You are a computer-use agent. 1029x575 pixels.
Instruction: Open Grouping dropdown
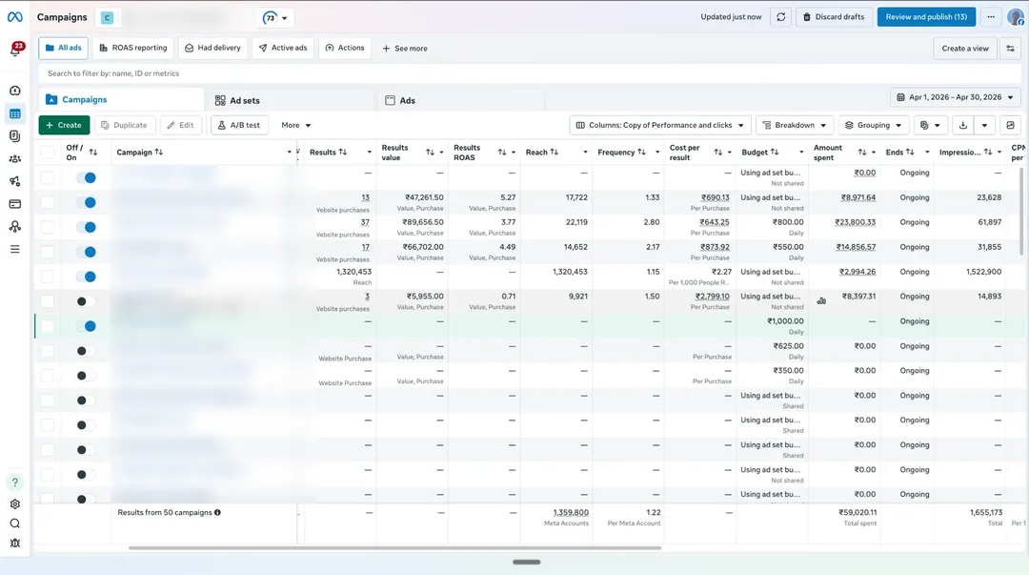coord(873,126)
